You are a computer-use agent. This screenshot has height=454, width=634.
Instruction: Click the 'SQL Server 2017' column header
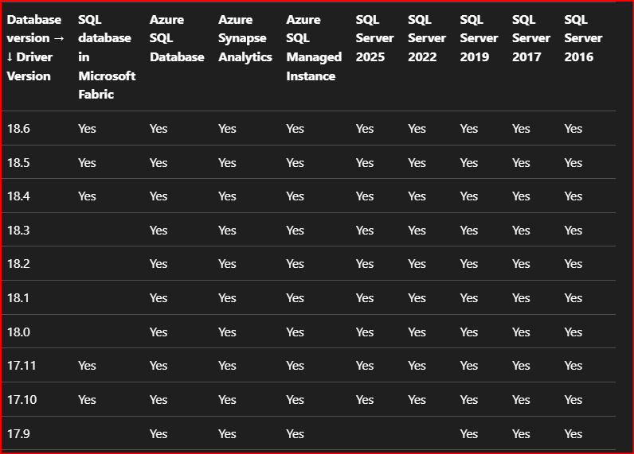pos(531,38)
